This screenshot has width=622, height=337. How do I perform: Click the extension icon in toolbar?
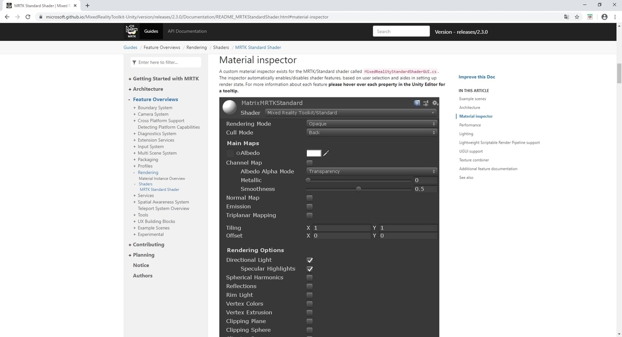[590, 17]
